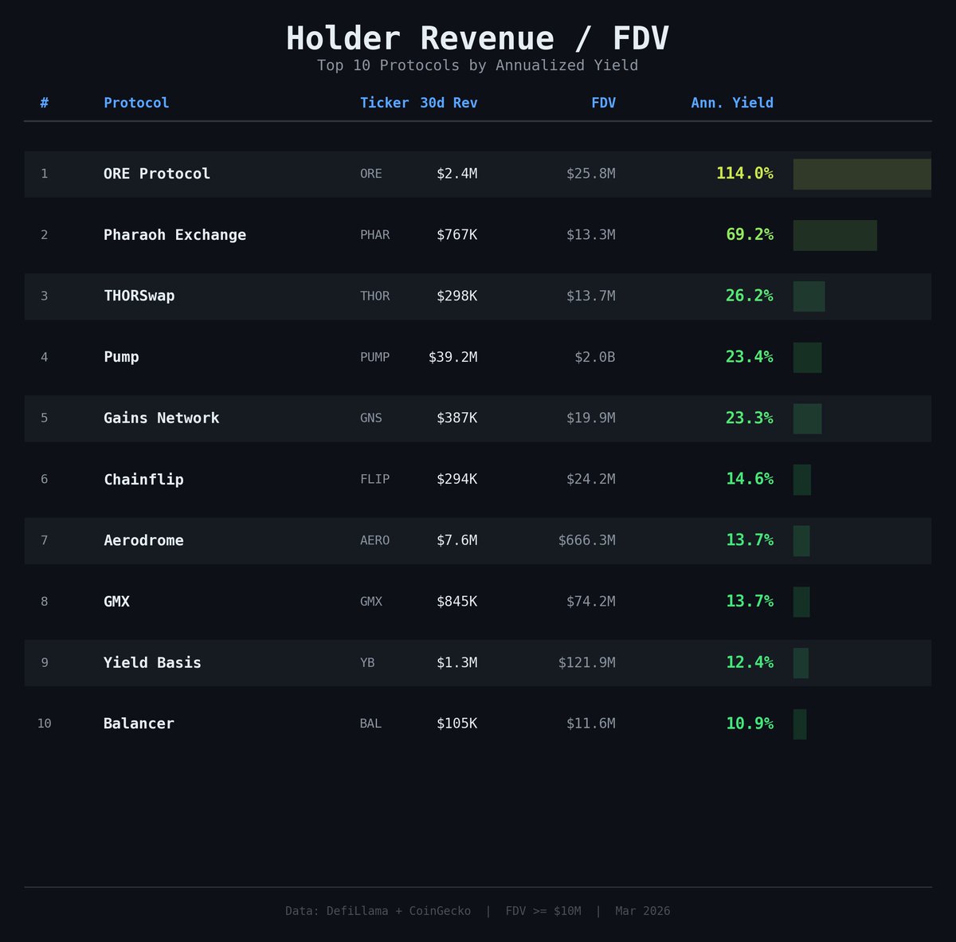Select the Balancer protocol name
956x942 pixels.
pos(139,724)
